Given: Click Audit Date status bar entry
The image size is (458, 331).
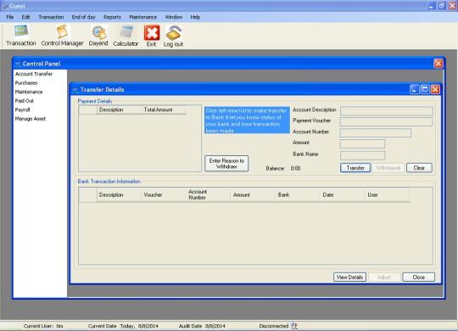Looking at the screenshot, I should [202, 326].
